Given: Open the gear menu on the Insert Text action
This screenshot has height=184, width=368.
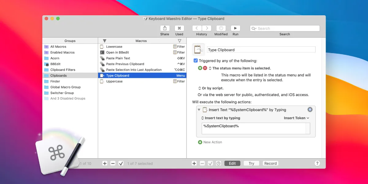Looking at the screenshot, I should [x=310, y=109].
